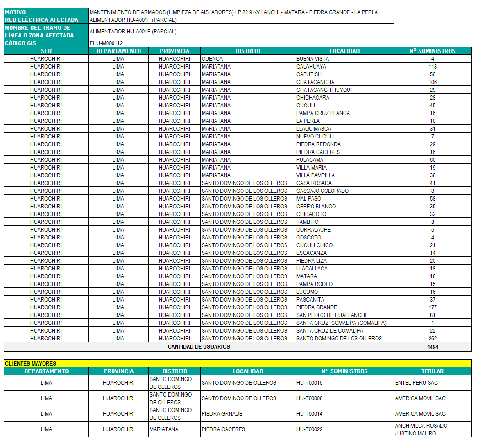478x440 pixels.
Task: Select the CANTIDAD DE USUARIOS label
Action: pos(199,347)
